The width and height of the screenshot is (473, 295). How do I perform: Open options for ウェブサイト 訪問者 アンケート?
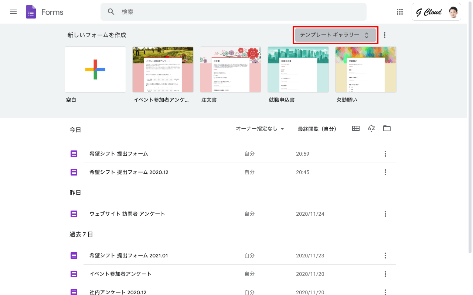point(385,214)
